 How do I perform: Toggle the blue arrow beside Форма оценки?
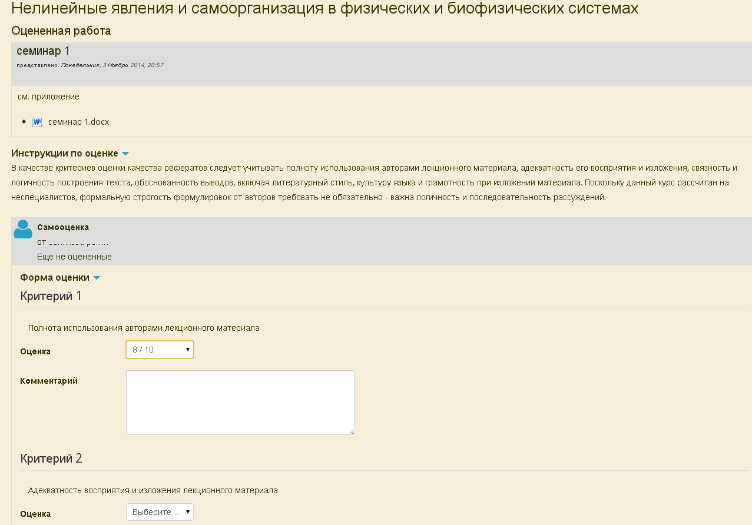[x=97, y=278]
